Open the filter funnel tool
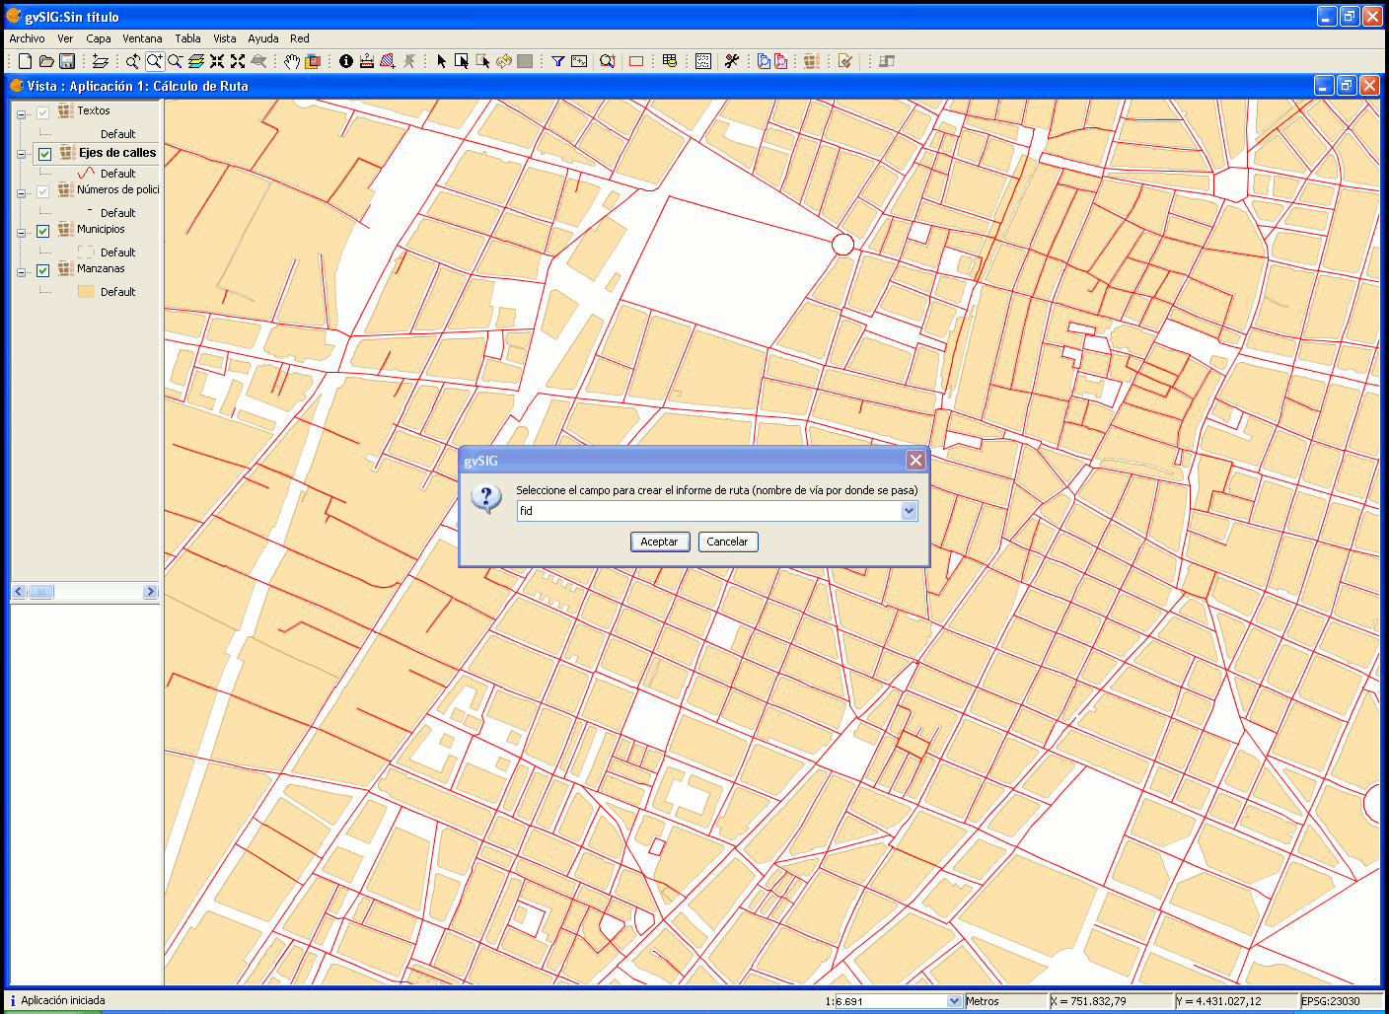 [x=558, y=61]
